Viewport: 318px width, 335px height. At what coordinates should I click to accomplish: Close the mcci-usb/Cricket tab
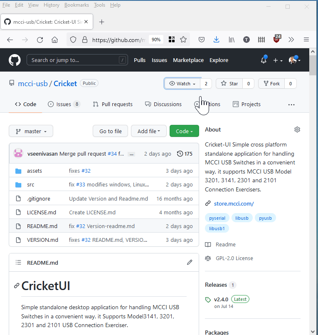point(86,22)
